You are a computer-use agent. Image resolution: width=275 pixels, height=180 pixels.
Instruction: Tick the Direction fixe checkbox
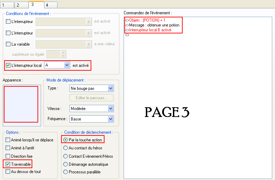pyautogui.click(x=8, y=156)
